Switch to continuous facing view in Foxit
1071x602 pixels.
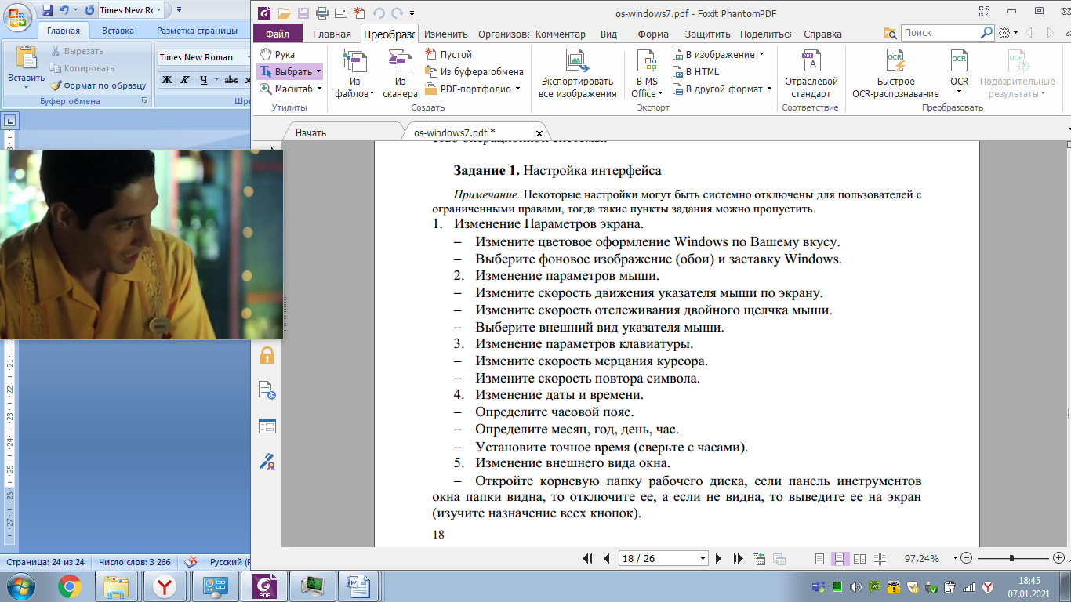[880, 559]
